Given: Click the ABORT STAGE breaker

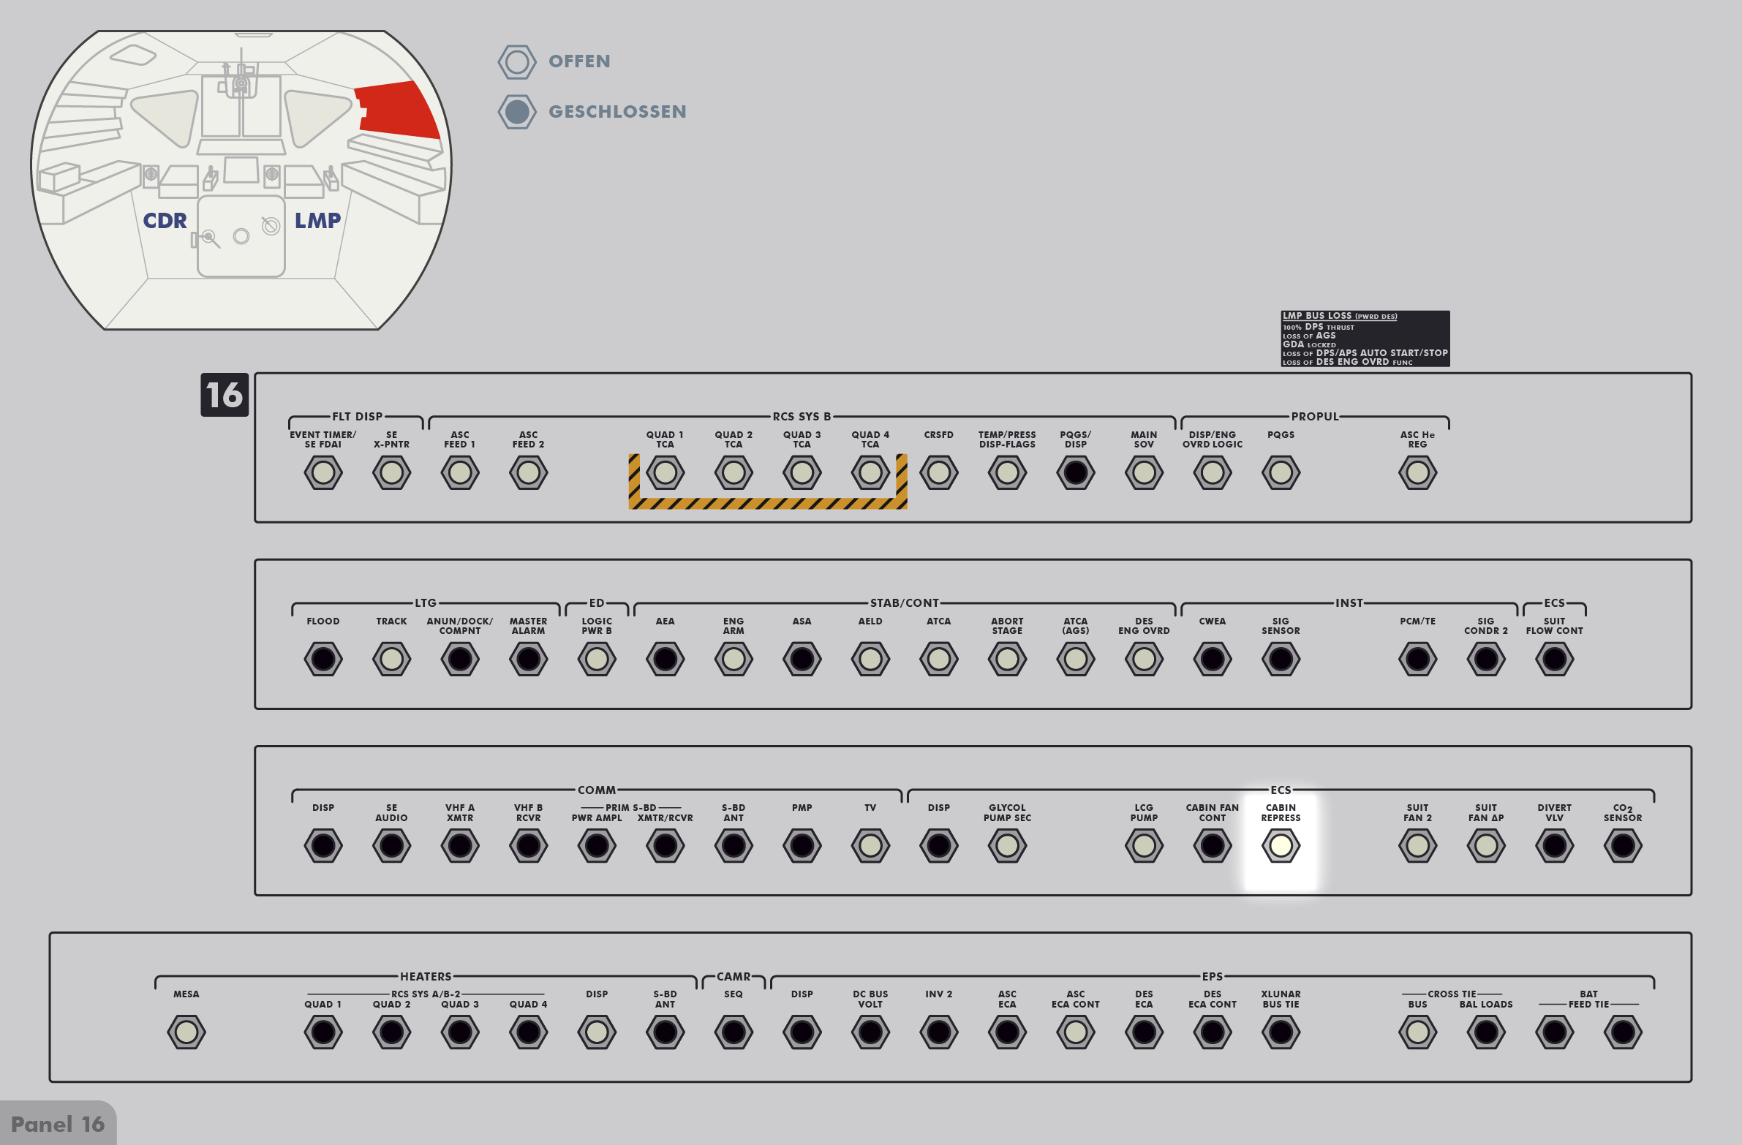Looking at the screenshot, I should point(1006,660).
